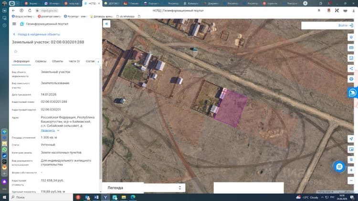Open history clock icon in browser sidebar
This screenshot has height=201, width=358.
[4, 25]
